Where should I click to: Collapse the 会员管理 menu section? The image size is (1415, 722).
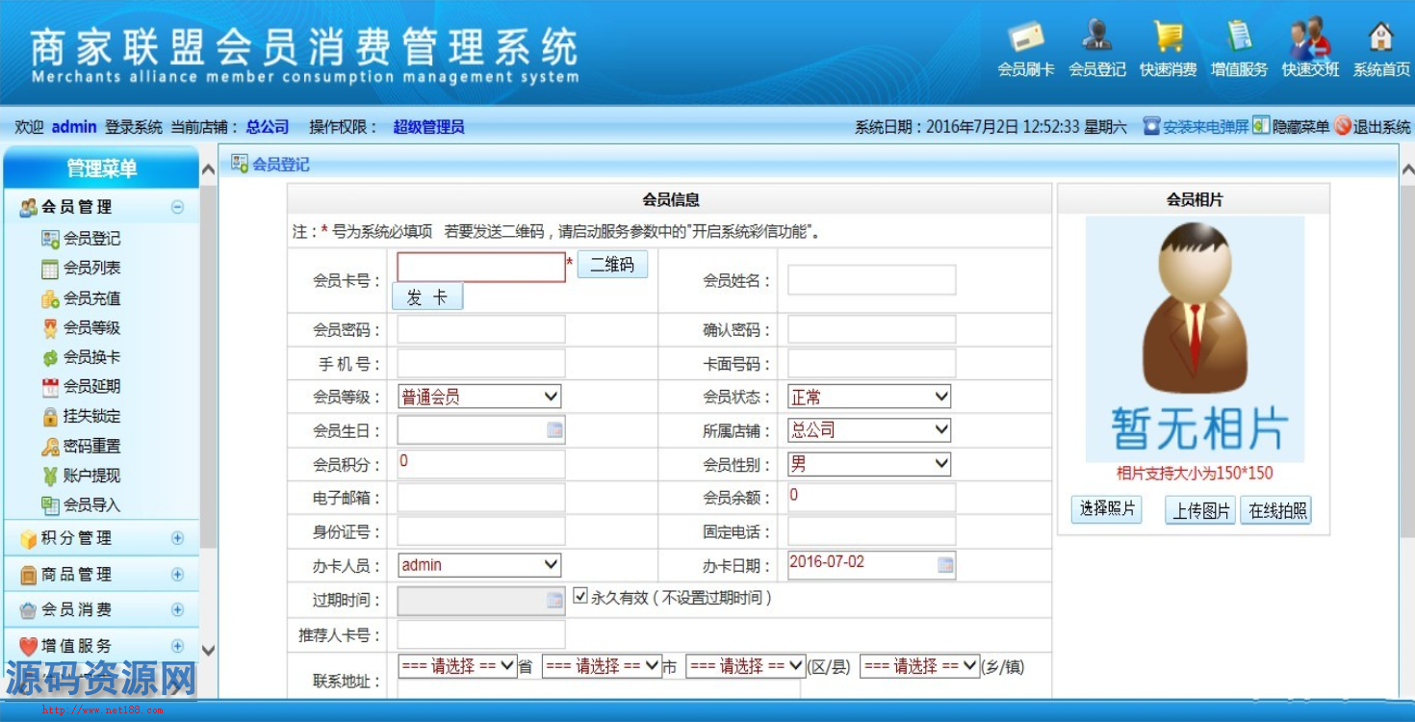[177, 206]
